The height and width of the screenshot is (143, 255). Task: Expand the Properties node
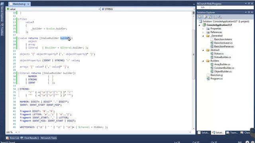(203, 29)
